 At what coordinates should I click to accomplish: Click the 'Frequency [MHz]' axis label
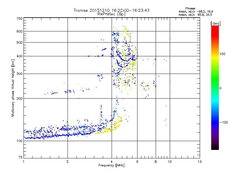[x=111, y=165]
